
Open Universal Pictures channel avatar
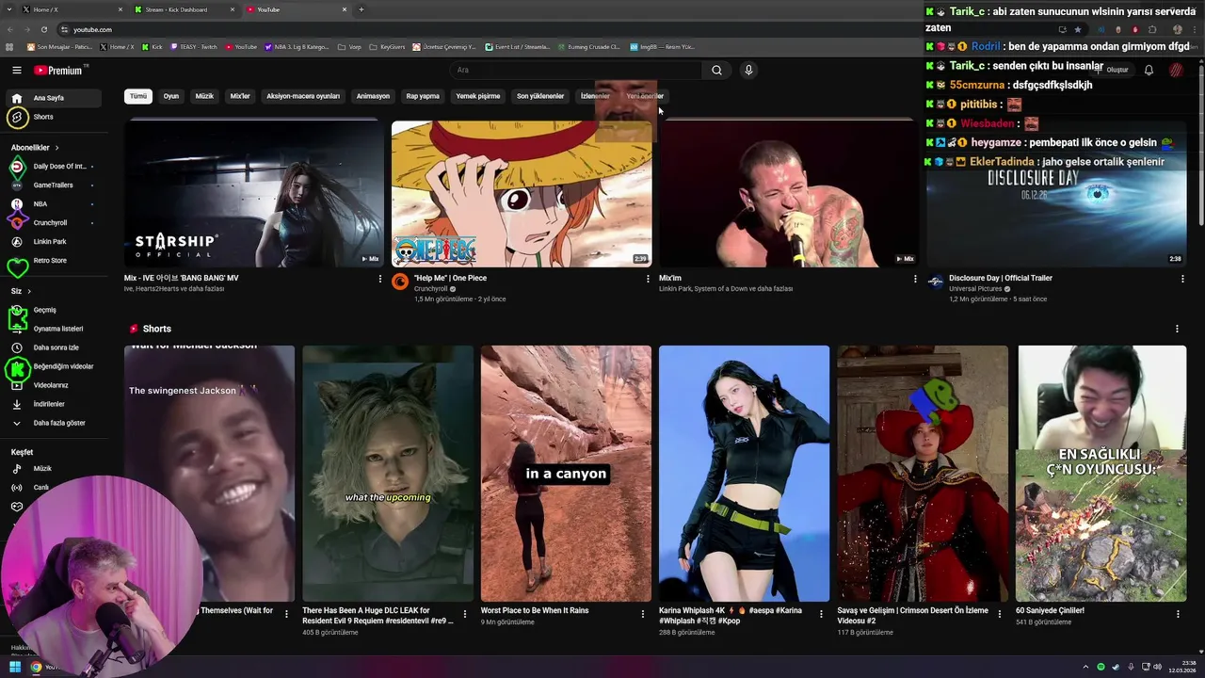[x=935, y=282]
